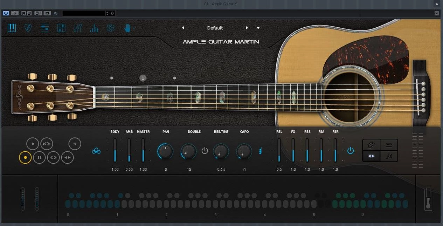
Task: Expand the host top-right dropdown arrow
Action: 437,13
